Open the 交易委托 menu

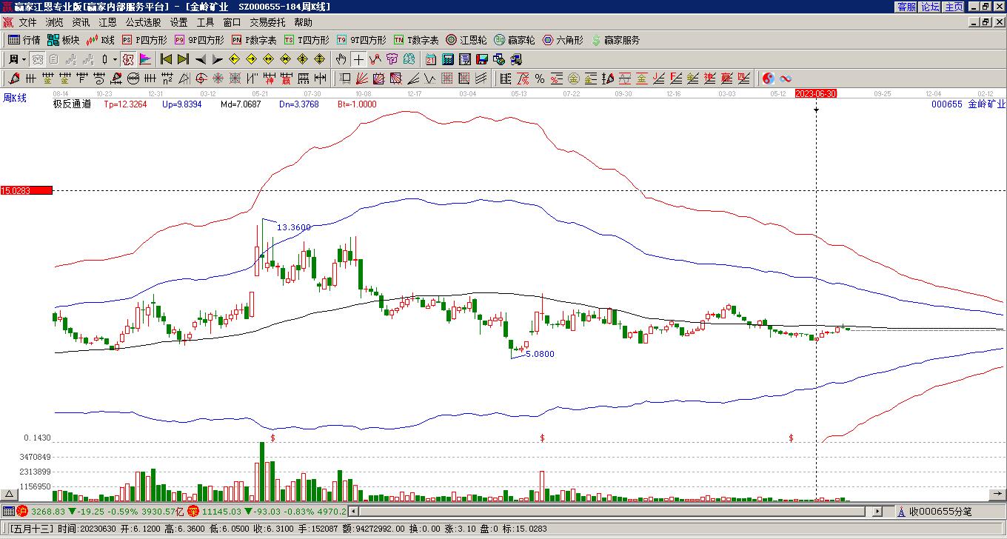click(x=267, y=23)
